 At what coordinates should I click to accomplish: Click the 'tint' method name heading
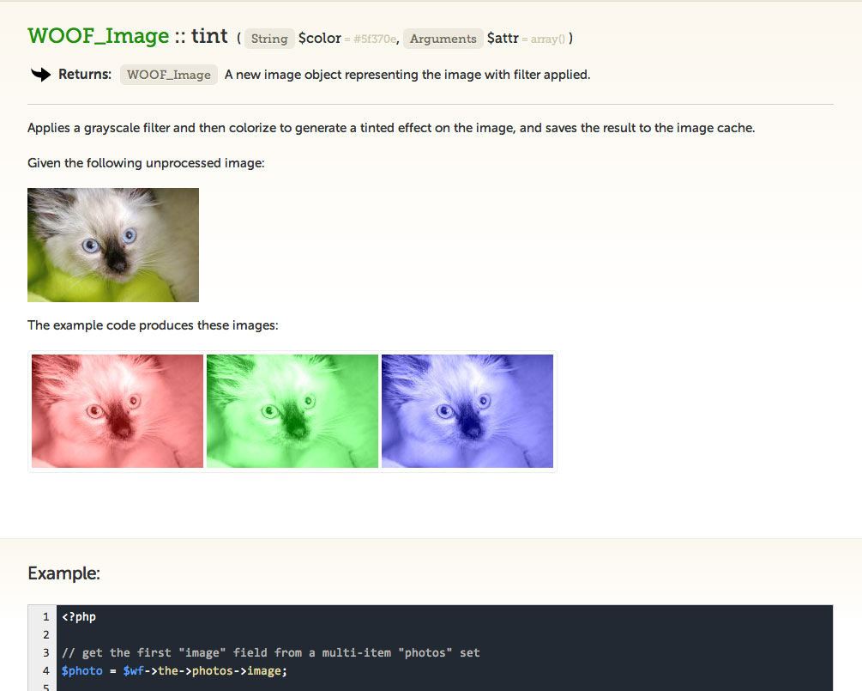pos(209,36)
